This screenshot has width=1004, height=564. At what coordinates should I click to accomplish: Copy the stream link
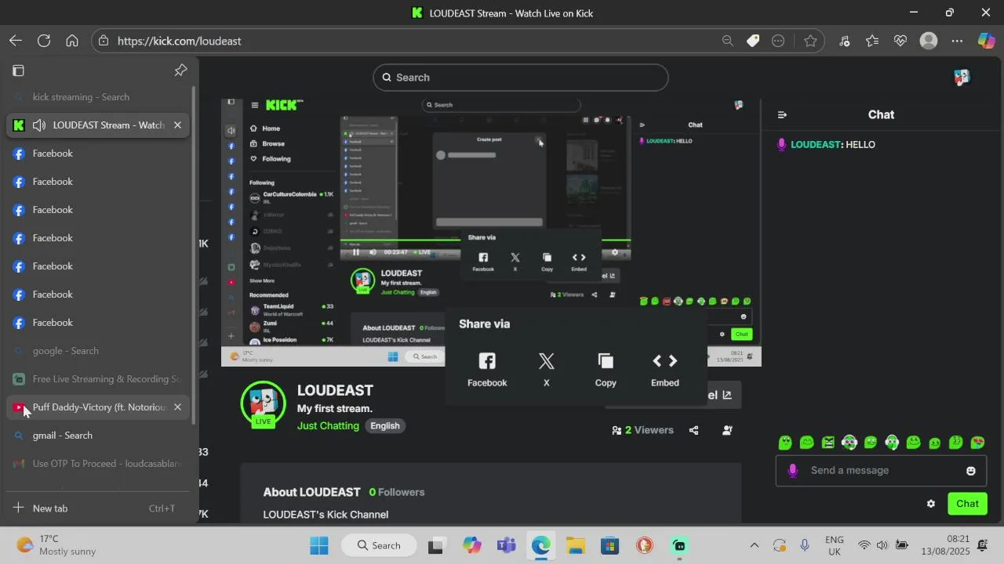tap(606, 370)
